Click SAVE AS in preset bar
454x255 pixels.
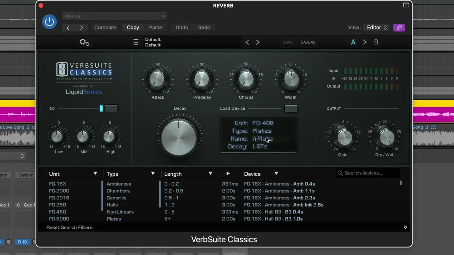[308, 42]
